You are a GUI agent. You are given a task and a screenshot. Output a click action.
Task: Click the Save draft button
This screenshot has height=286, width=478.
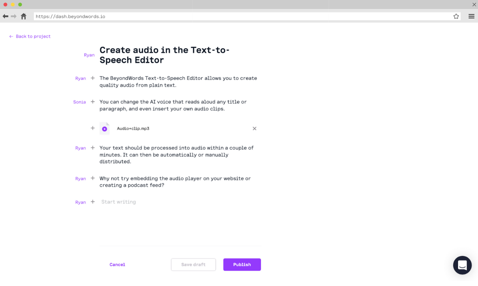[193, 265]
